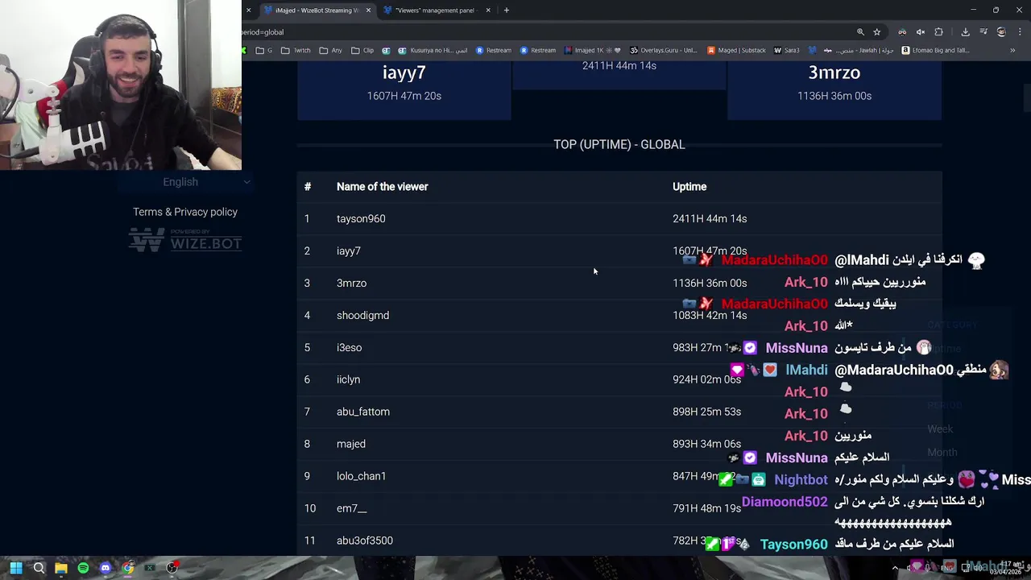
Task: Click the zoom magnifier icon in address bar
Action: (x=860, y=32)
